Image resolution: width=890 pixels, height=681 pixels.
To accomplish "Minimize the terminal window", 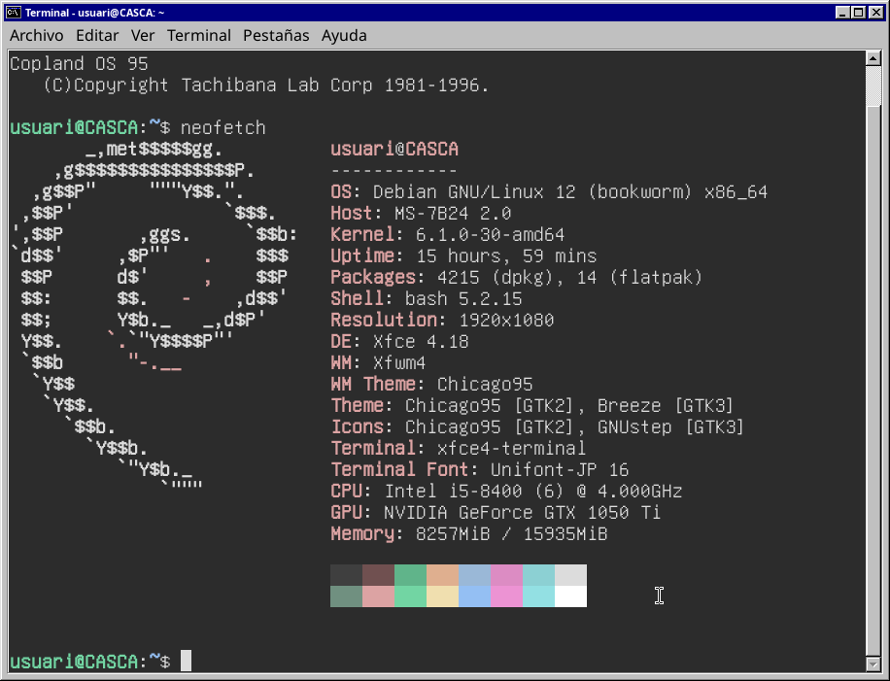I will 840,12.
